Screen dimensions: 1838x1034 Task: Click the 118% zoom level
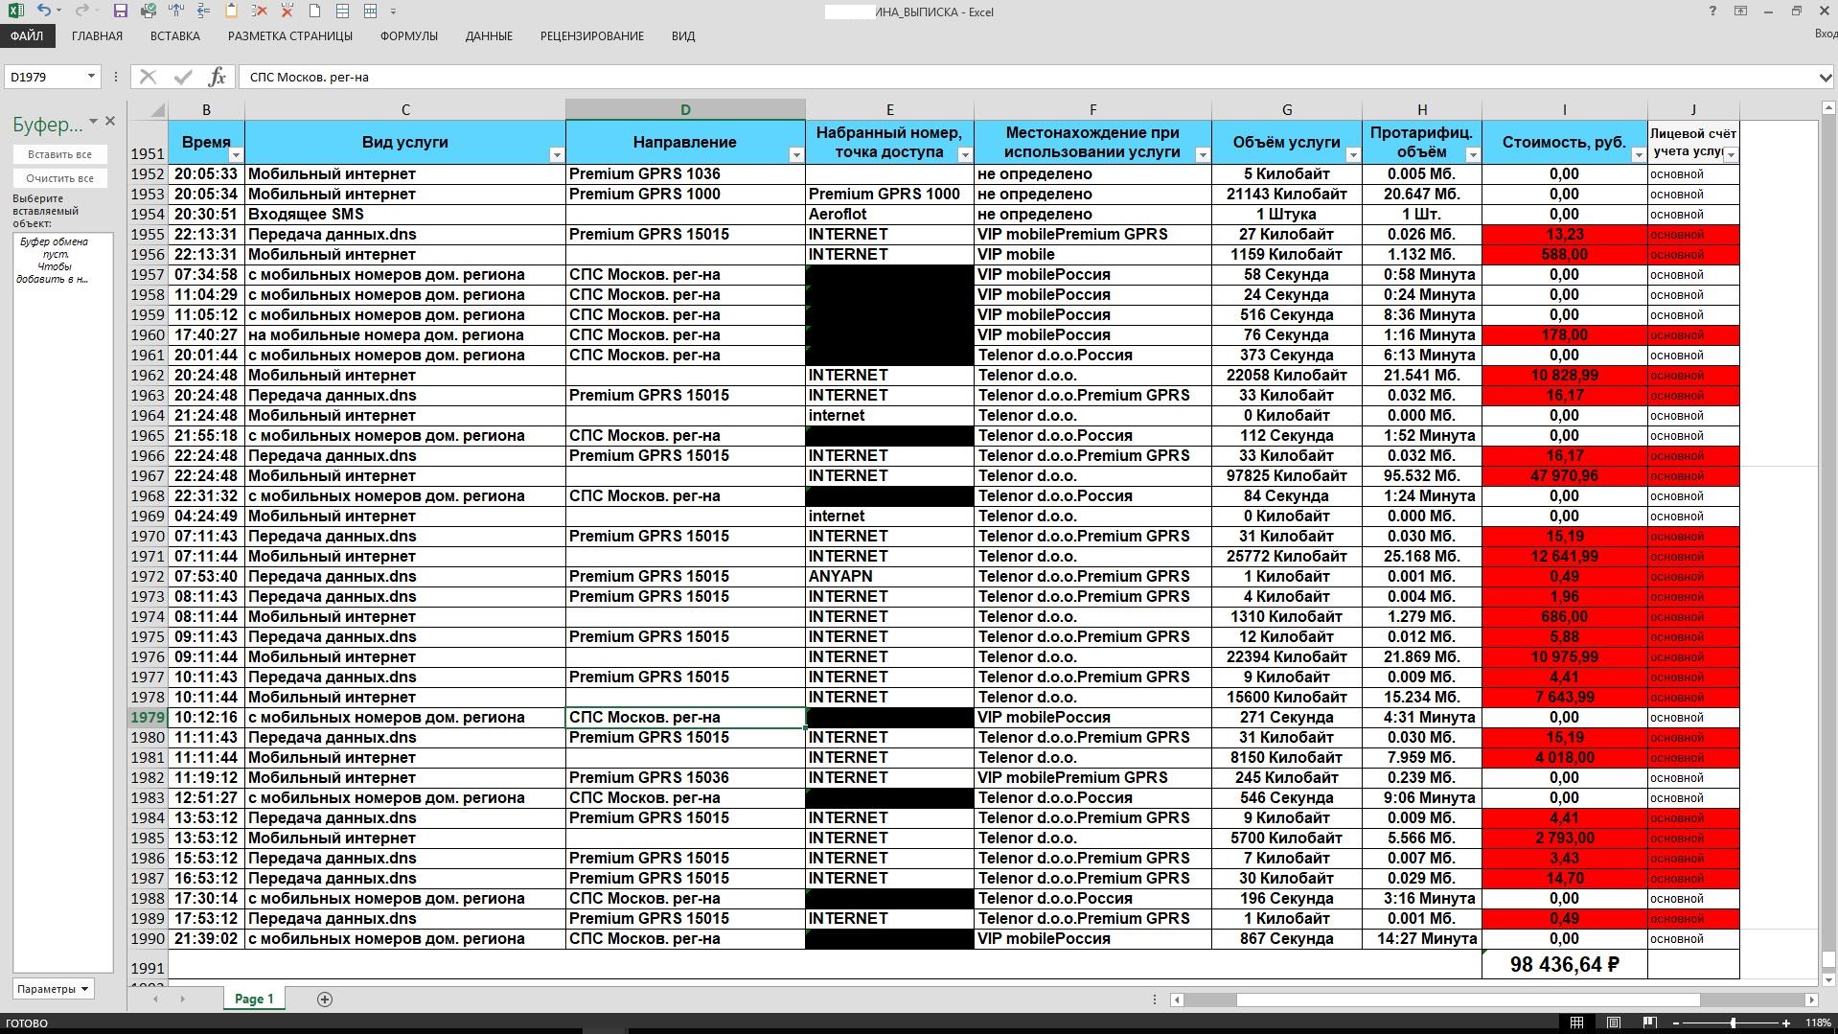tap(1818, 1023)
